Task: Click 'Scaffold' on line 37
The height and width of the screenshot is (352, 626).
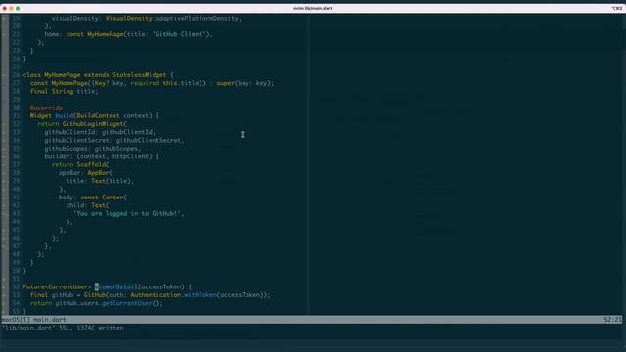Action: coord(91,165)
